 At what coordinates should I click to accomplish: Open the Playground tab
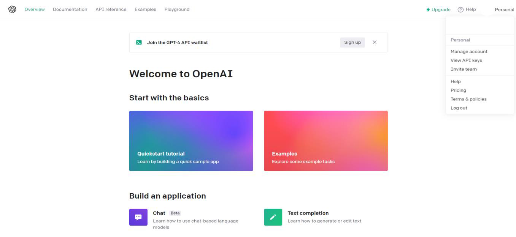click(x=177, y=9)
